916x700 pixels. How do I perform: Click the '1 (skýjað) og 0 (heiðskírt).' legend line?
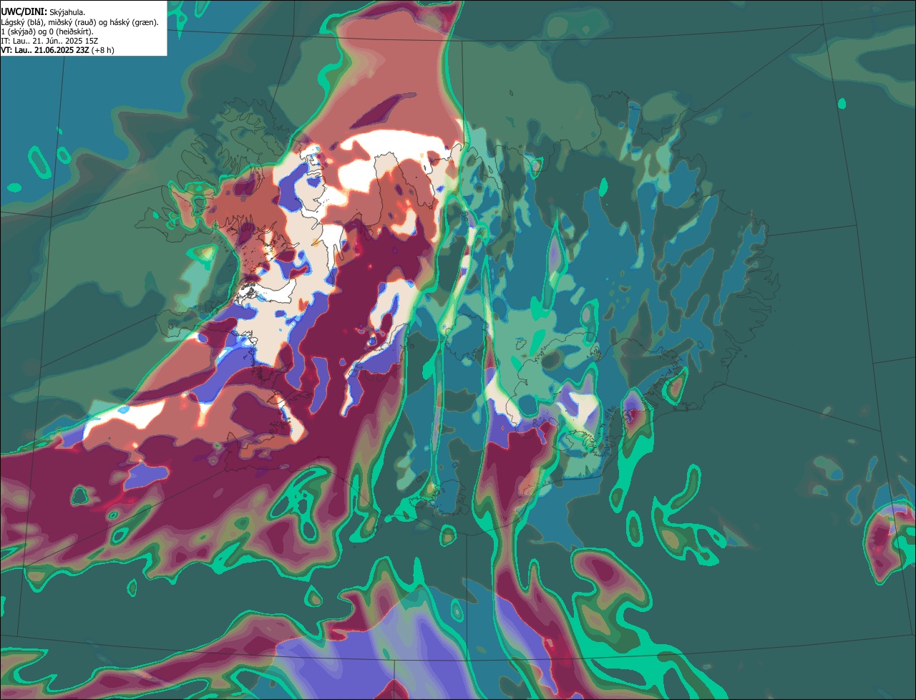point(47,31)
